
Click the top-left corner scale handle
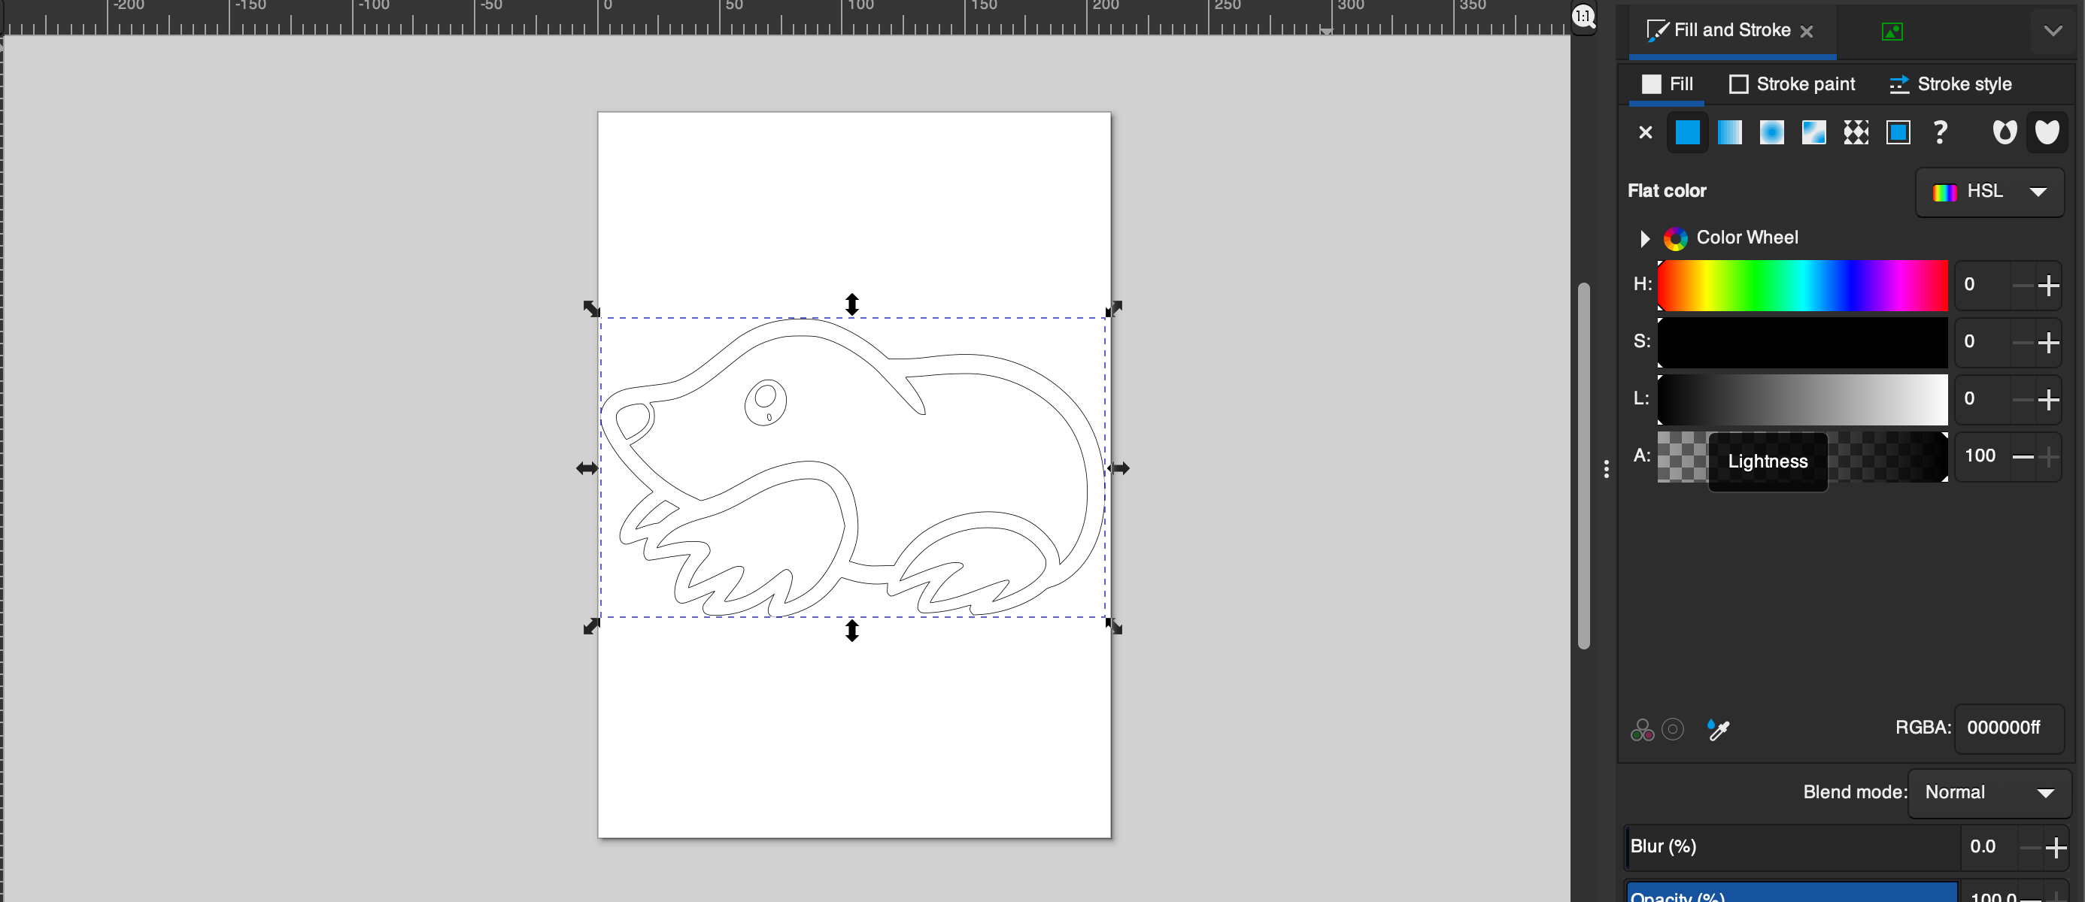pos(592,308)
